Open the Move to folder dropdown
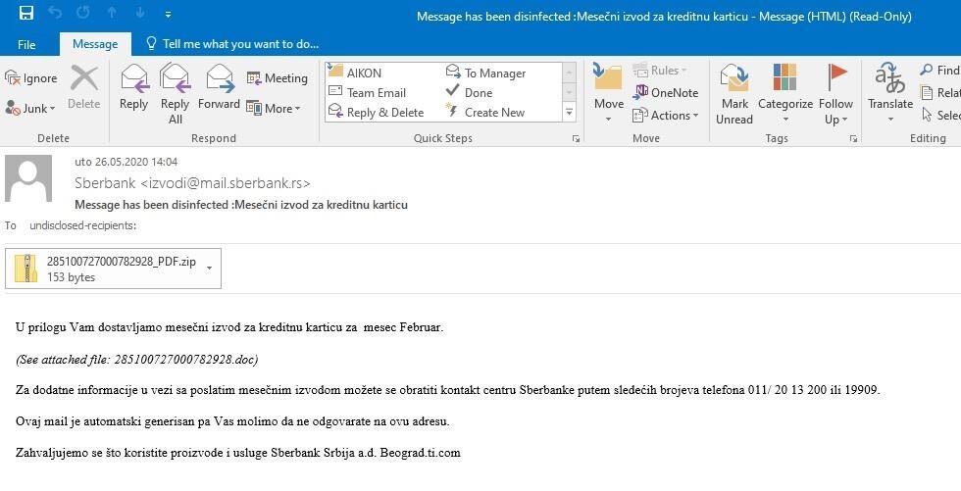Screen dimensions: 961x491 (609, 94)
